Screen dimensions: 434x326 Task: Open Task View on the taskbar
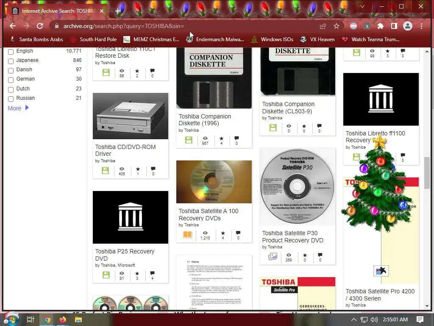30,320
